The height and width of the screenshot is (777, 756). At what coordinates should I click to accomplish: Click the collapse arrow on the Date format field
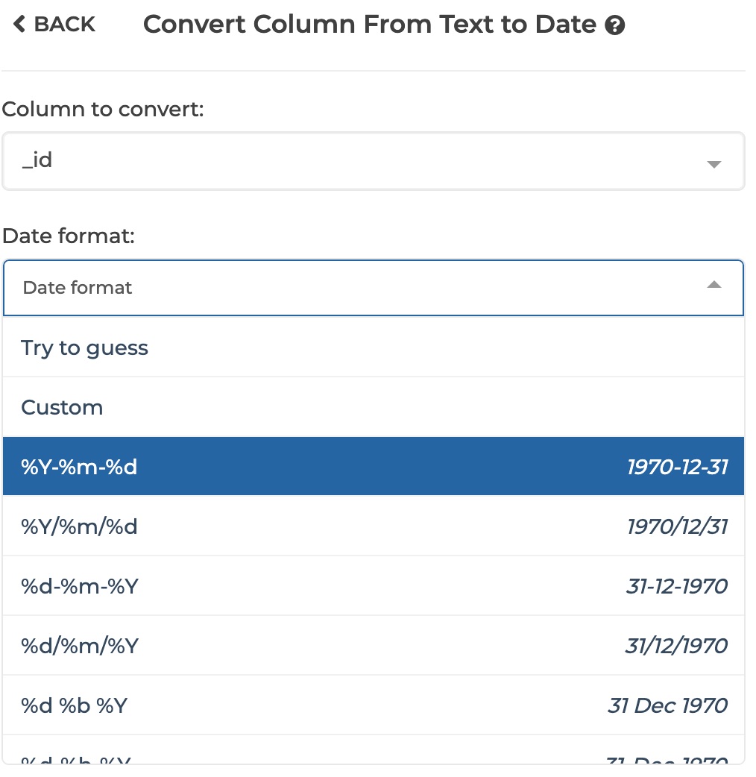[x=714, y=284]
